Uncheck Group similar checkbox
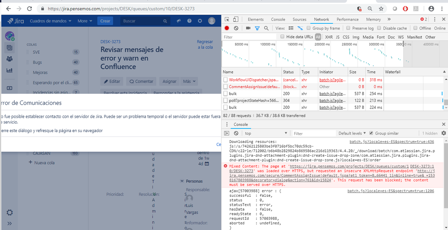 tap(371, 133)
